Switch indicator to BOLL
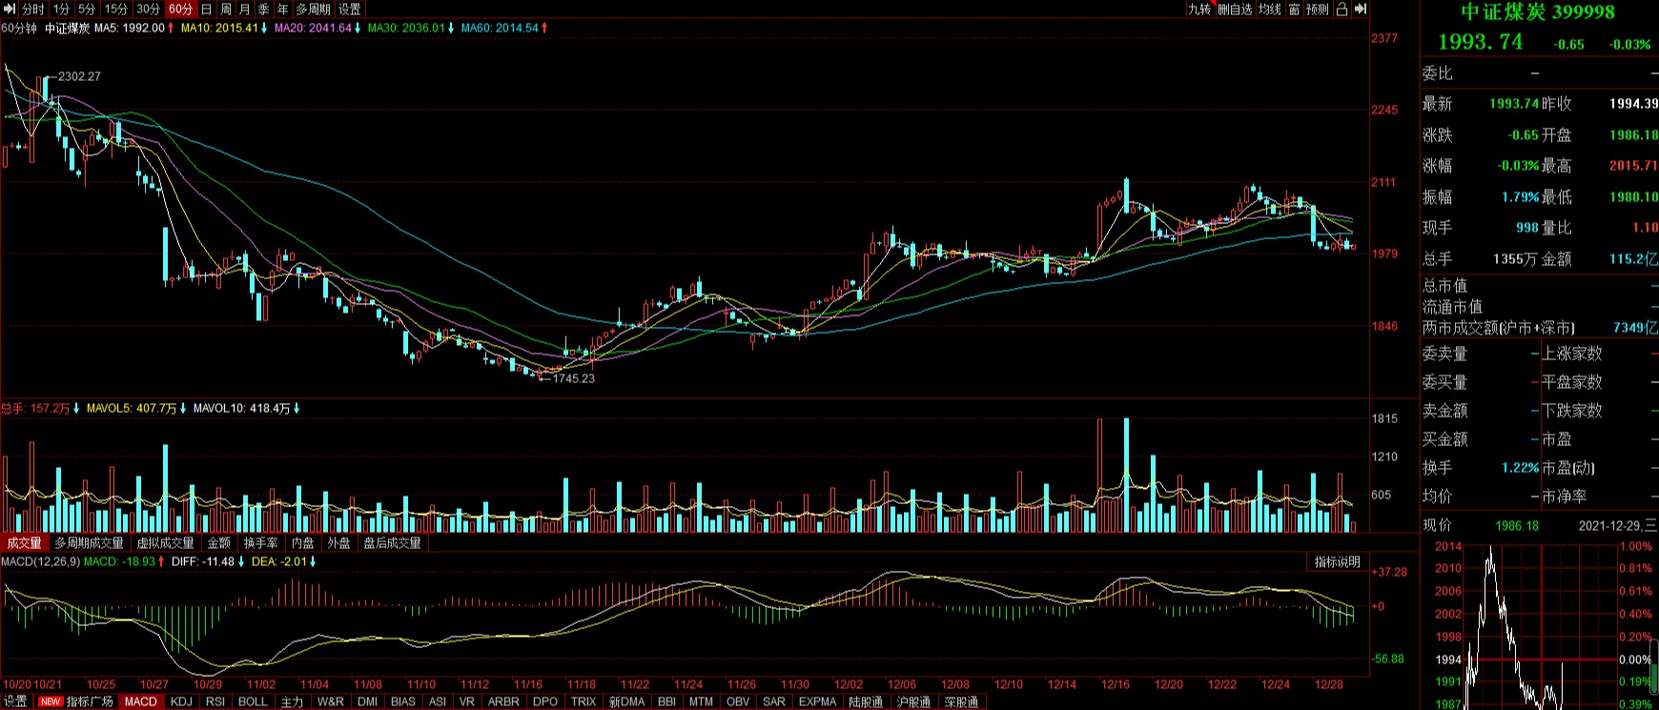1659x710 pixels. (x=253, y=701)
